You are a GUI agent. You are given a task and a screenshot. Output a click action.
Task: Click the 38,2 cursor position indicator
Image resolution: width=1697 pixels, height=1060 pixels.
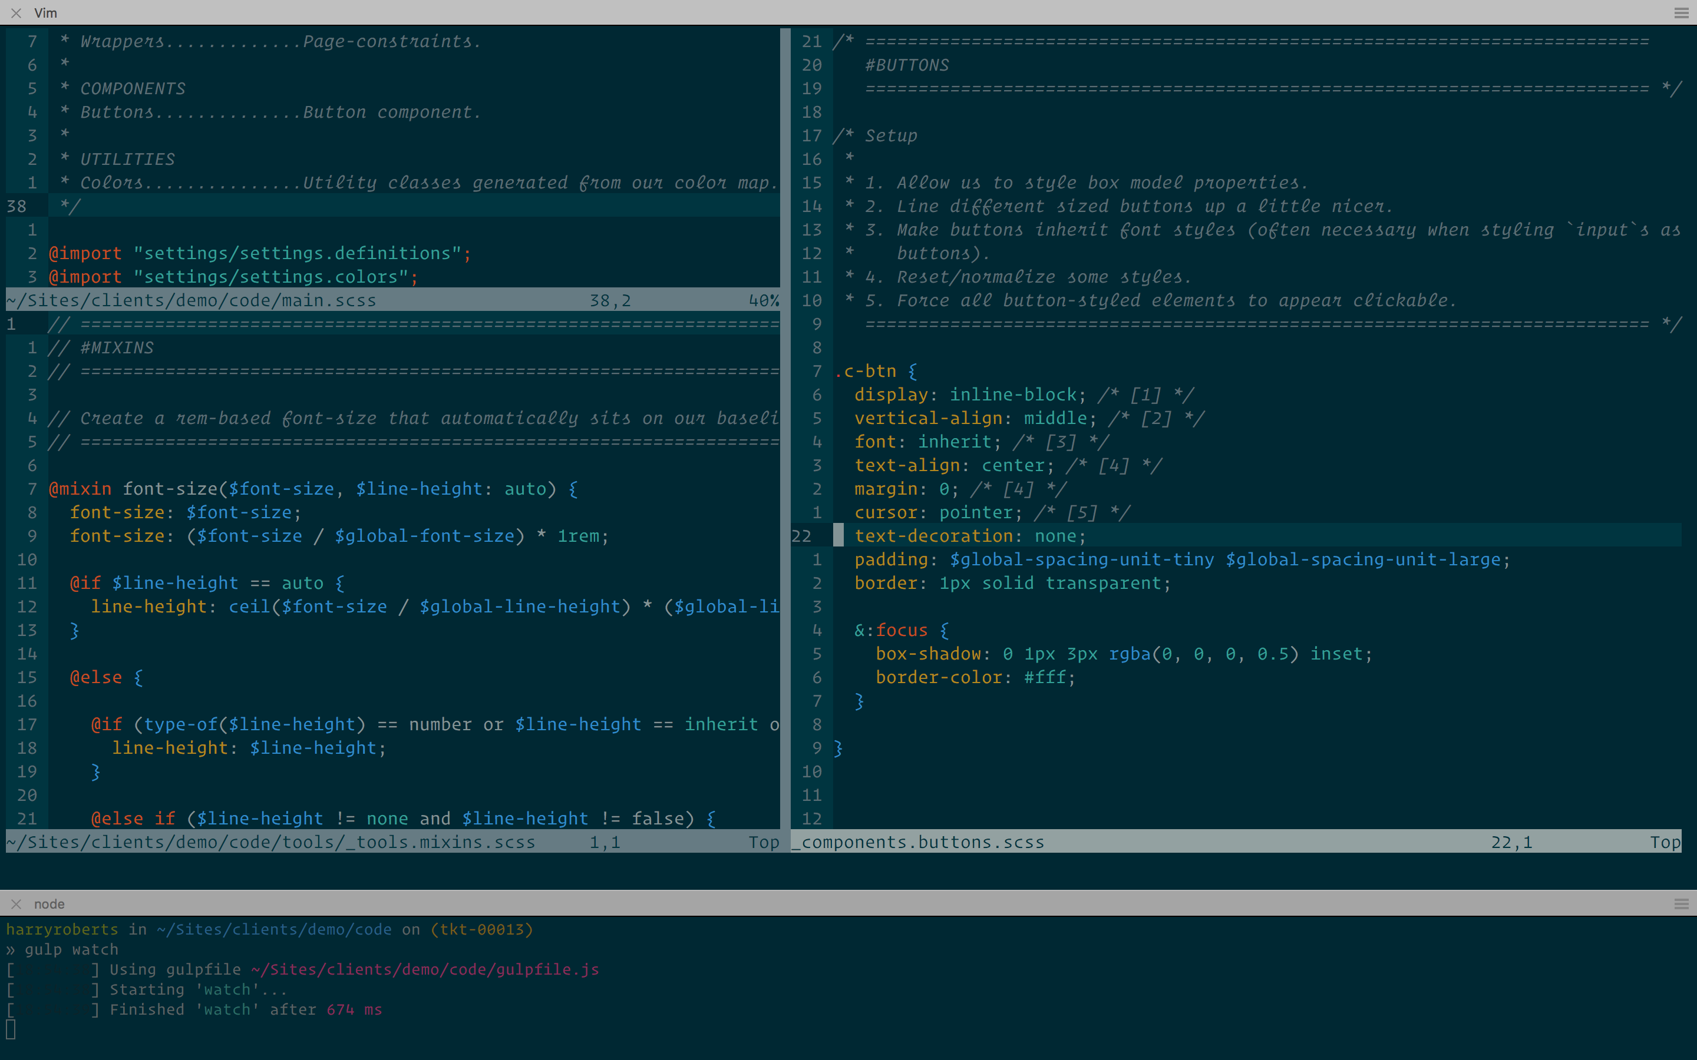tap(610, 301)
